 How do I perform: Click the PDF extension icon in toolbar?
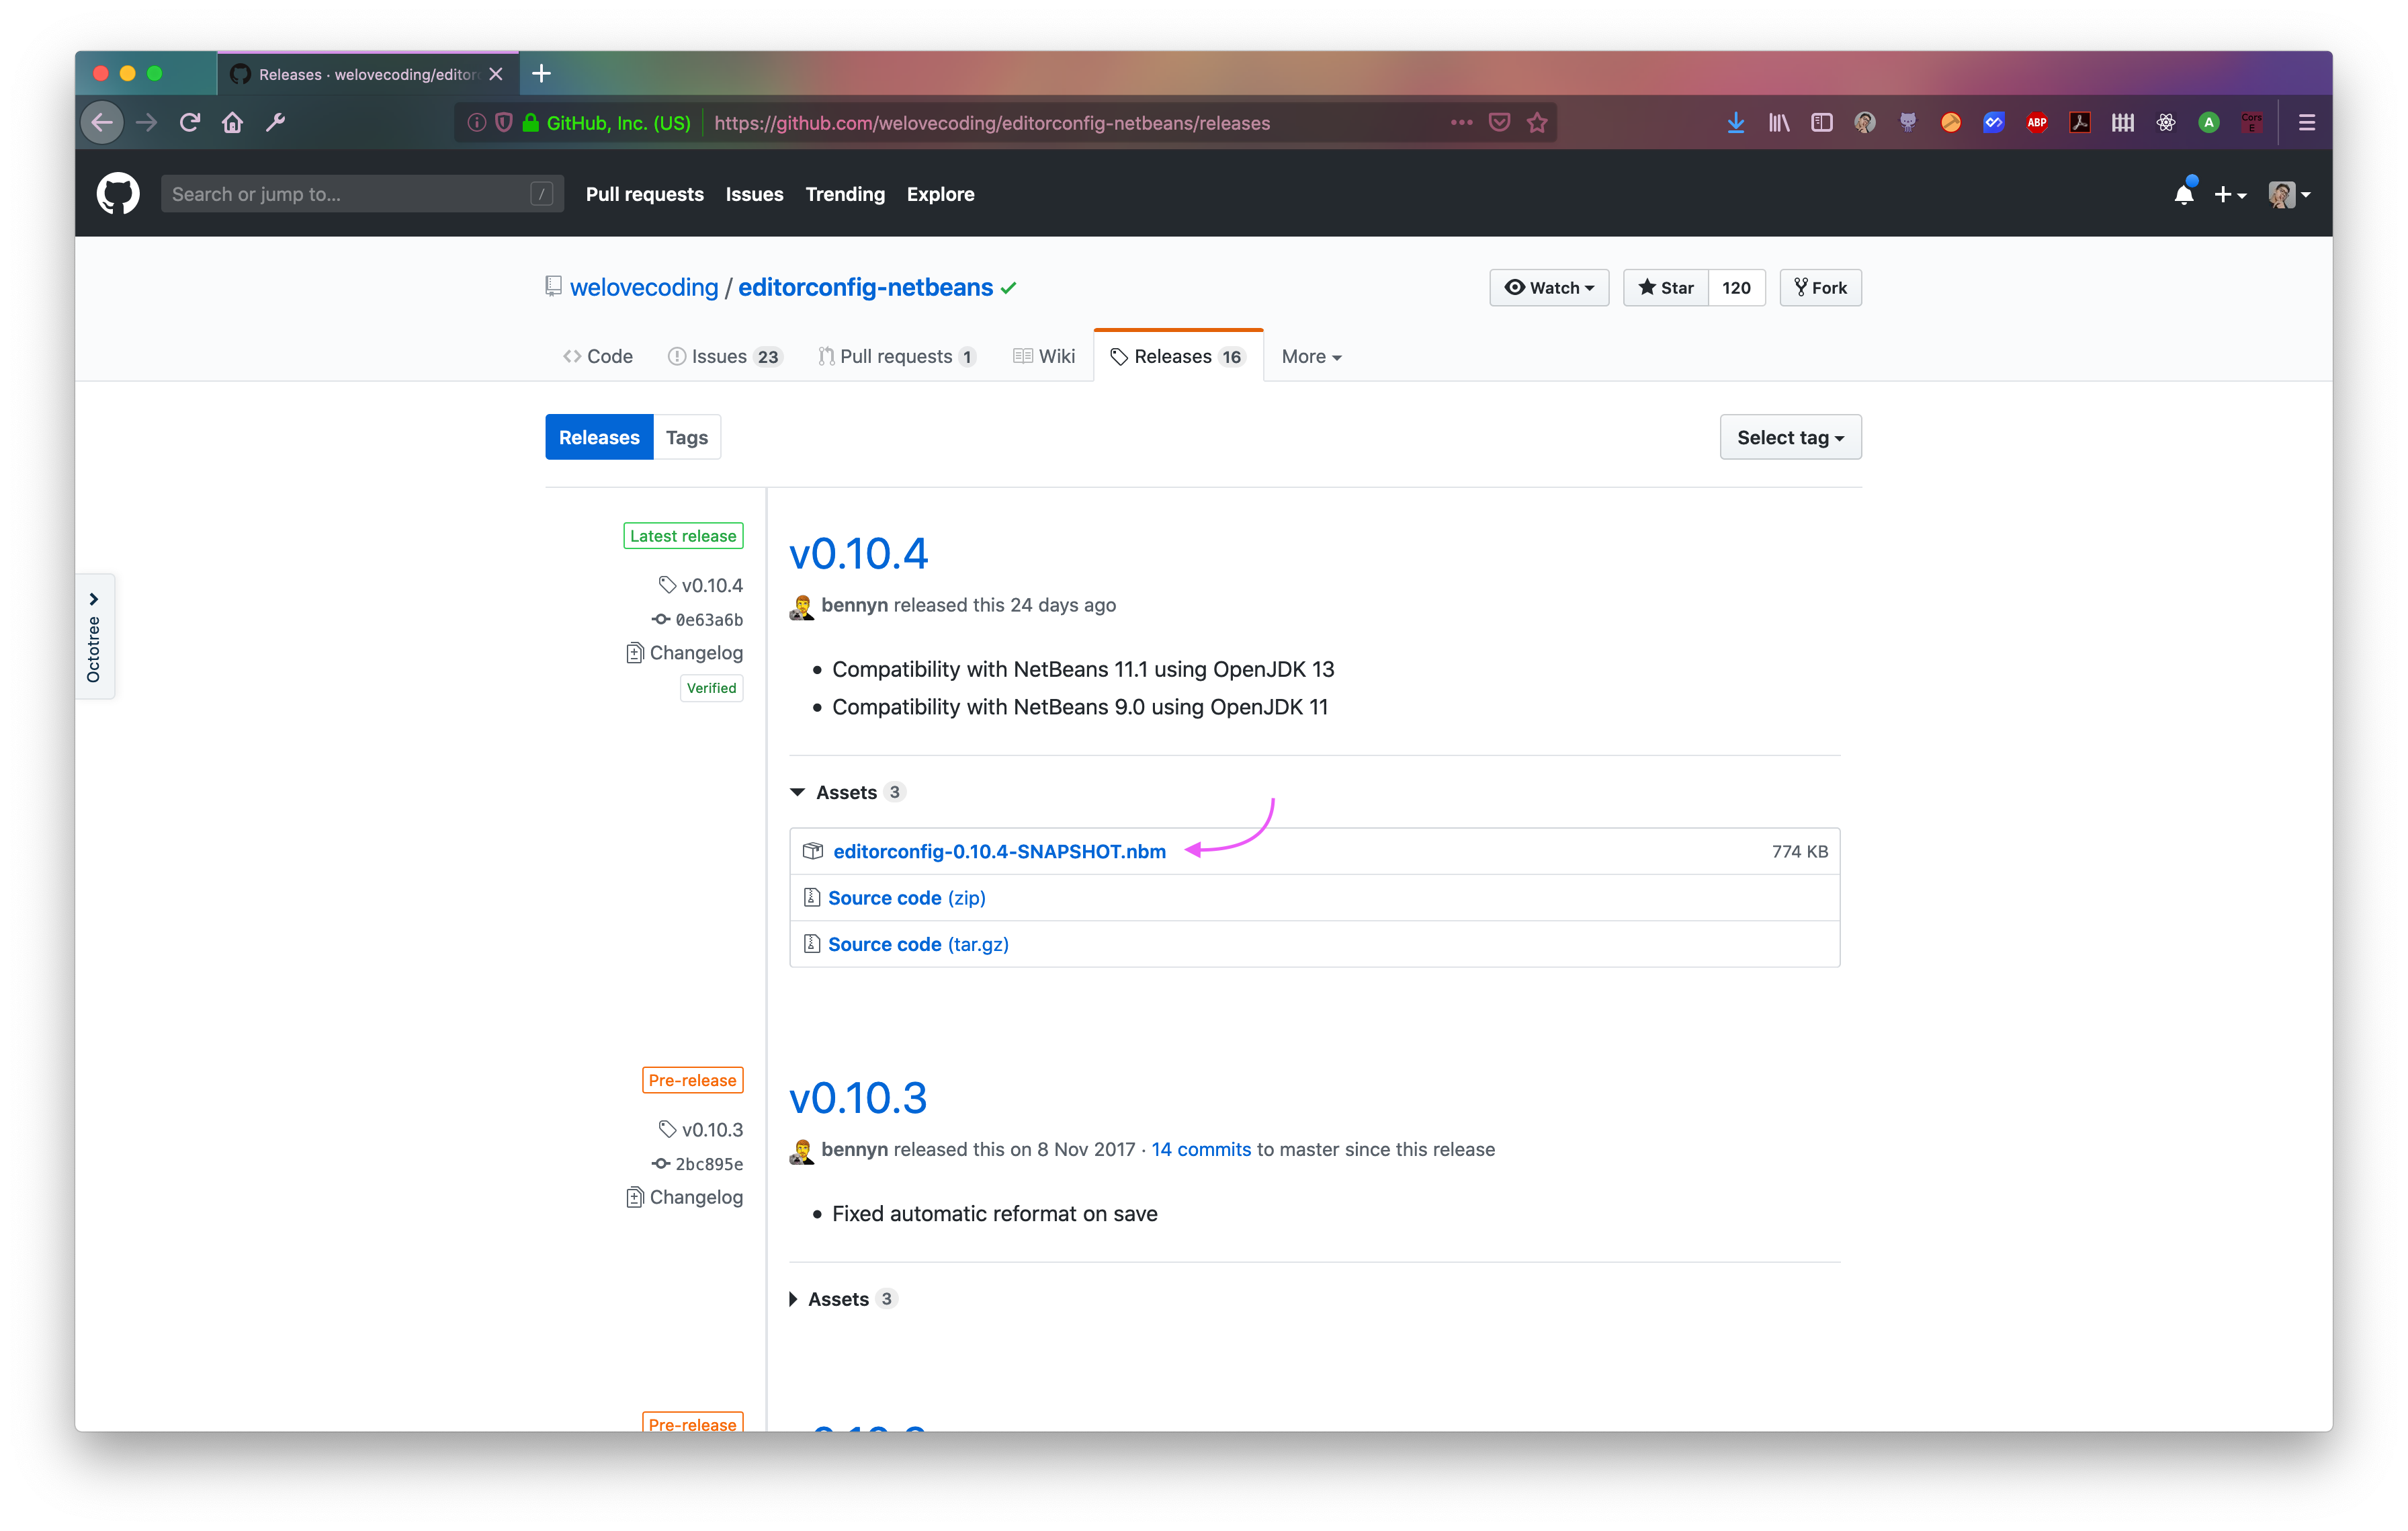[x=2080, y=123]
